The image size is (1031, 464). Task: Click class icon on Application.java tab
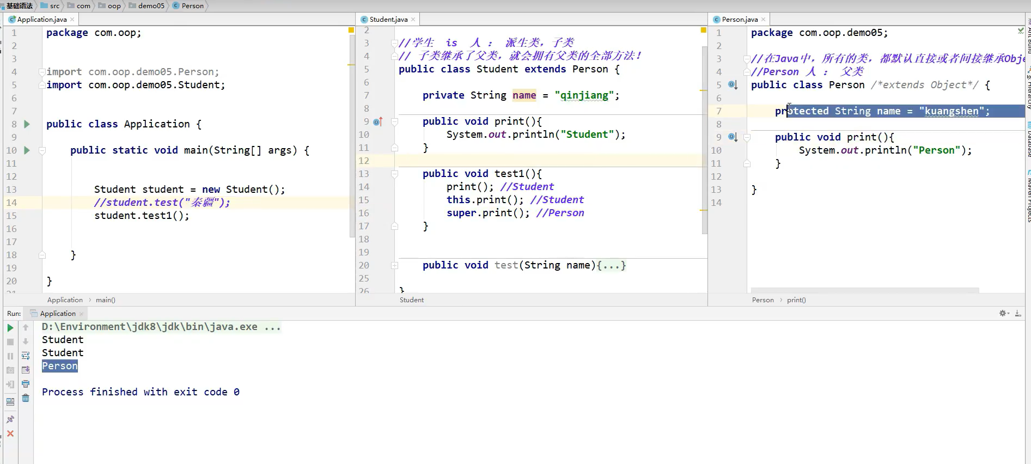[x=12, y=20]
